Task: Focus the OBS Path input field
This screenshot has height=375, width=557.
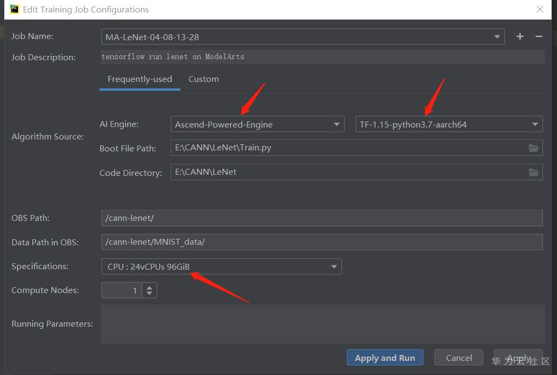Action: pyautogui.click(x=322, y=218)
